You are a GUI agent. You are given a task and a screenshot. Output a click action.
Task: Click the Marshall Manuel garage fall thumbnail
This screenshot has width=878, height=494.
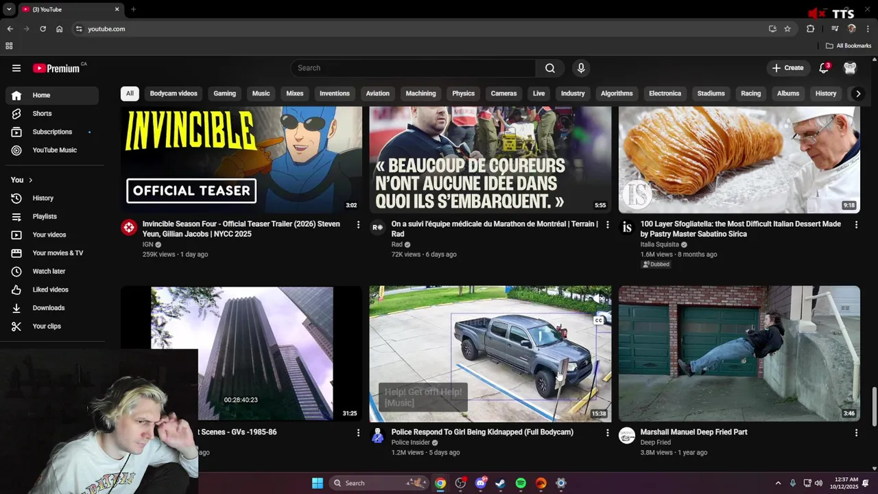click(x=739, y=353)
